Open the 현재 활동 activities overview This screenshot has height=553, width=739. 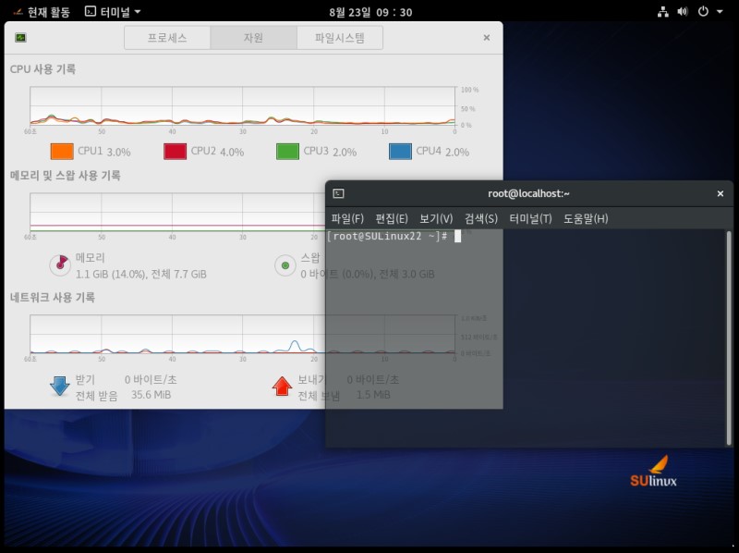click(x=42, y=12)
